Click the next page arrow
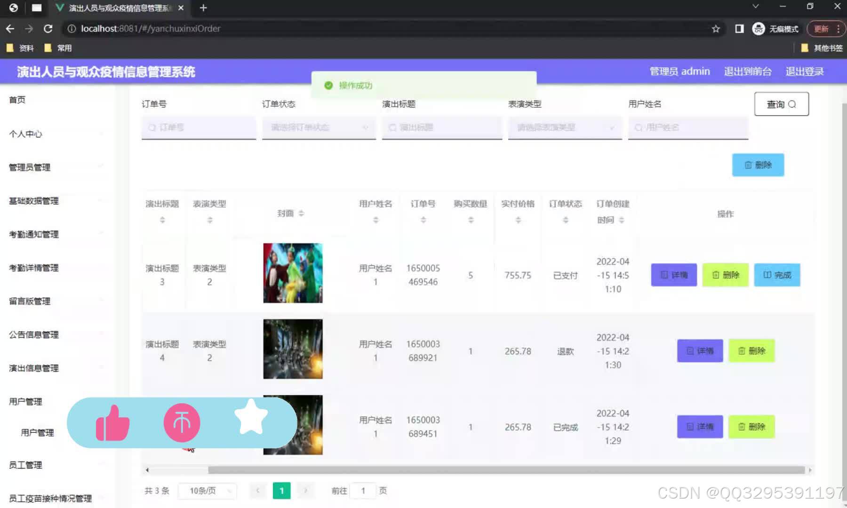The image size is (847, 508). click(305, 491)
